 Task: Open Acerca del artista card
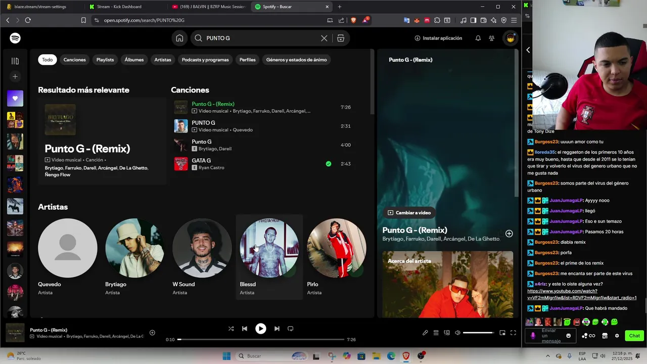(x=447, y=284)
